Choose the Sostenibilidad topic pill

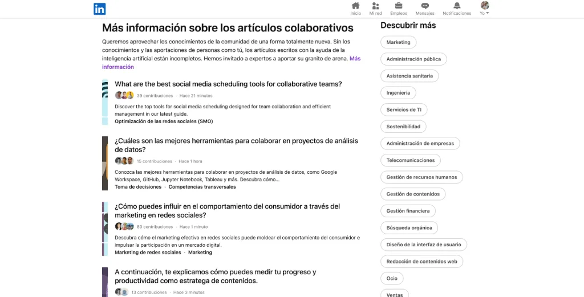tap(403, 126)
